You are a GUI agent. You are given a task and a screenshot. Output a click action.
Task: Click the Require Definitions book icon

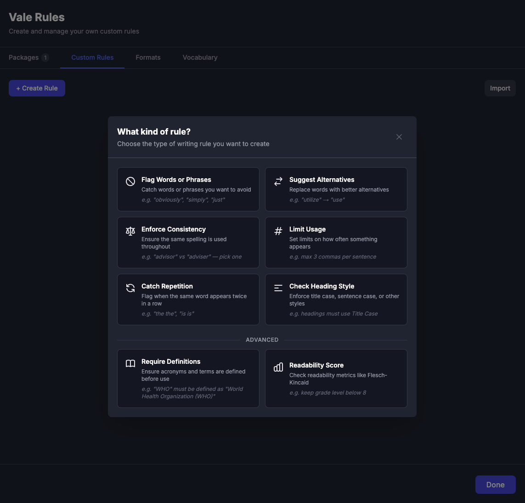tap(130, 363)
